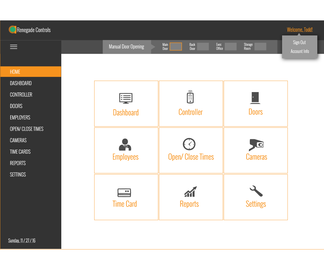Select the Doors icon tile
Viewport: 324px width, 270px height.
(255, 98)
